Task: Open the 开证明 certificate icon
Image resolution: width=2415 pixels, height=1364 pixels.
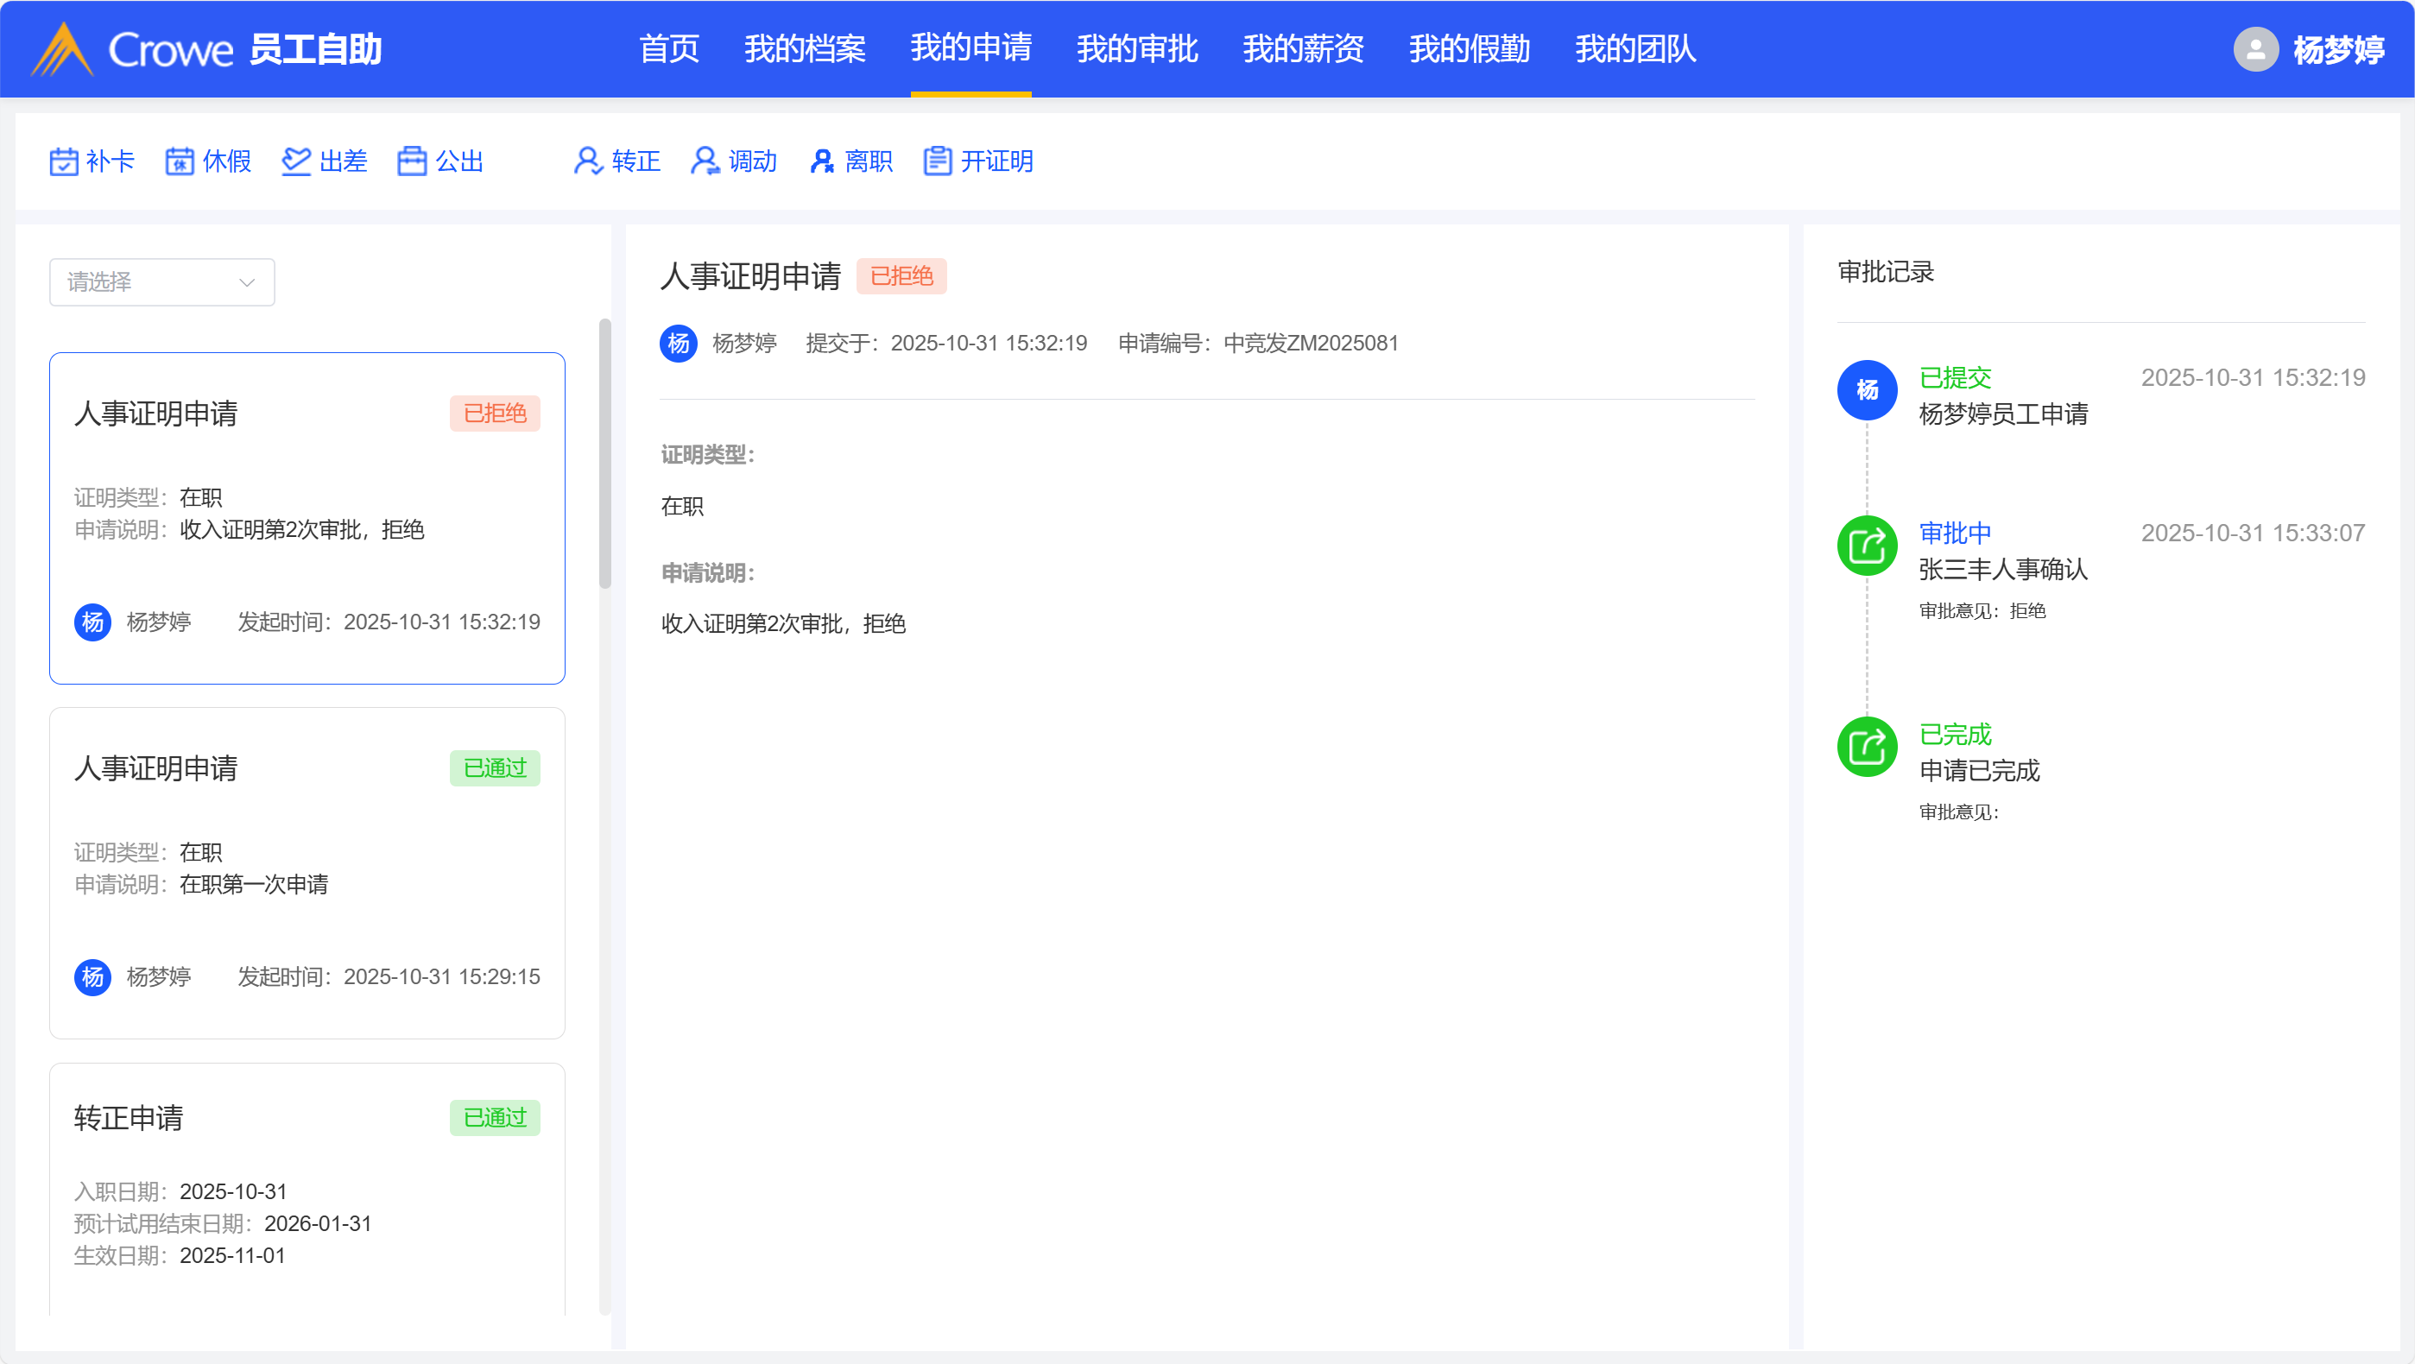Action: point(938,161)
